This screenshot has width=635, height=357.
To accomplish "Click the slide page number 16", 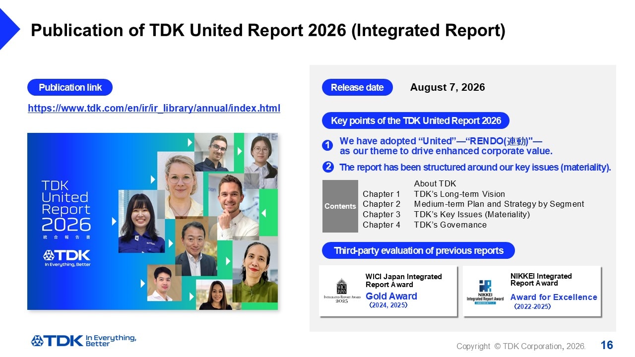I will coord(607,345).
